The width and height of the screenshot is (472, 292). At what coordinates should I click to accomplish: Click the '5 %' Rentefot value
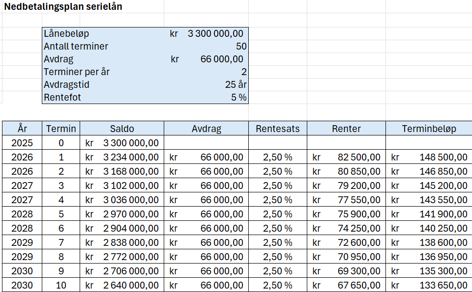click(239, 97)
